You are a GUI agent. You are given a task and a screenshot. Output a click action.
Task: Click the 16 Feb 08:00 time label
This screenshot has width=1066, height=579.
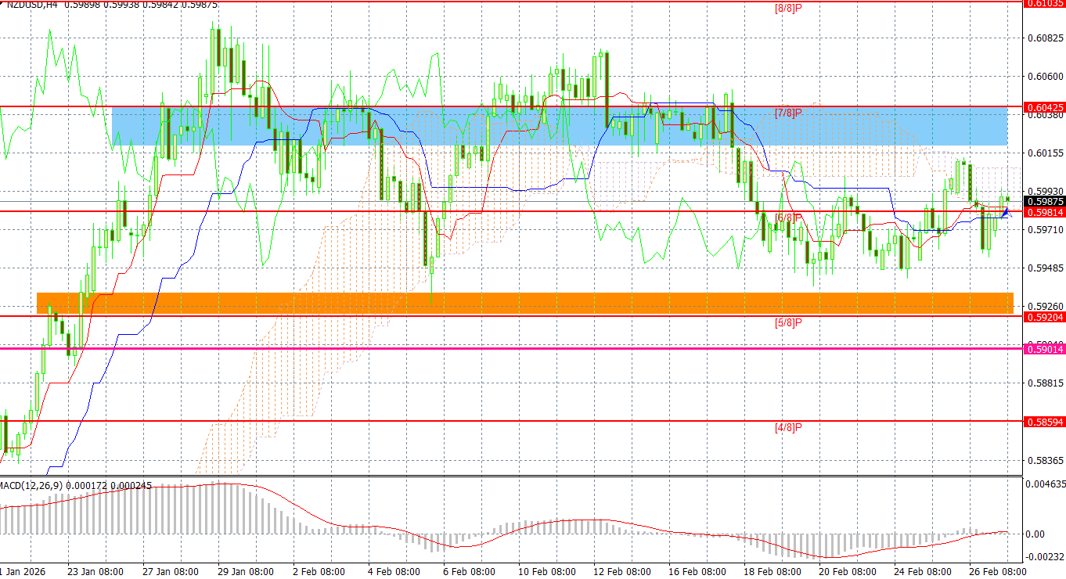tap(696, 572)
